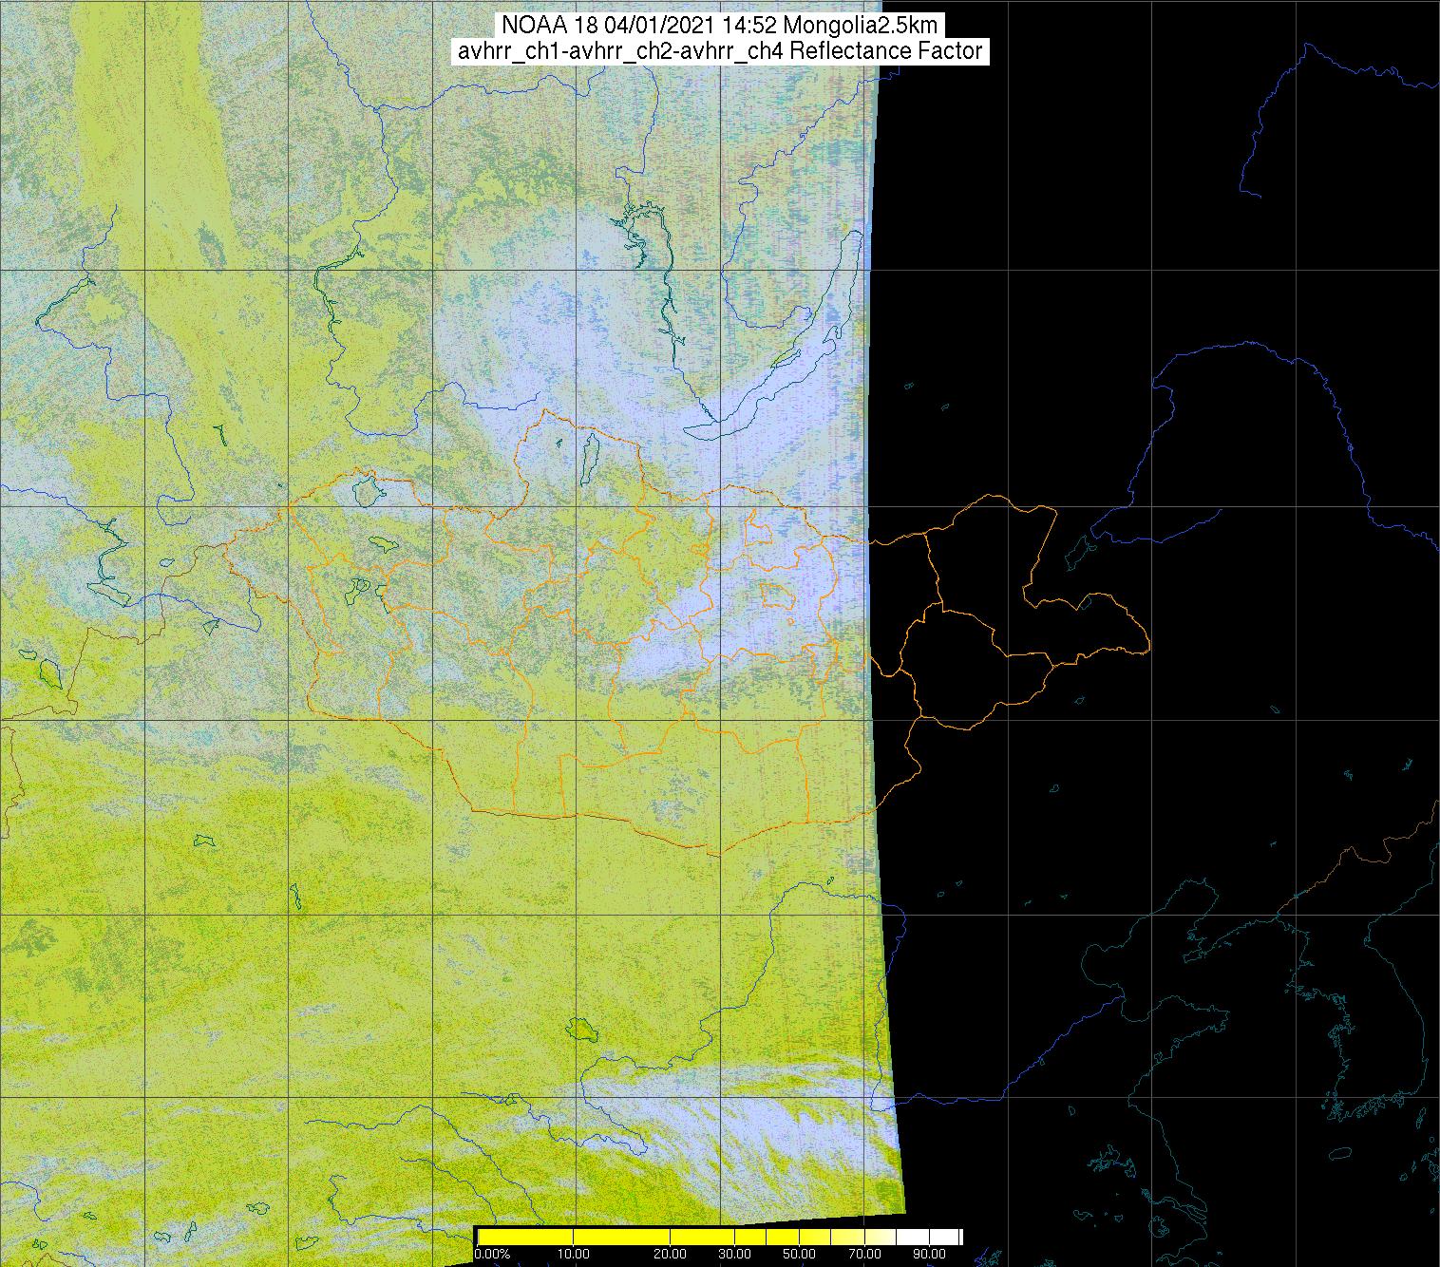This screenshot has width=1440, height=1267.
Task: Click the reflectance color bar legend
Action: (x=719, y=1237)
